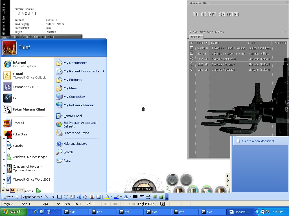Apply the yellow Fill Color

(107, 197)
